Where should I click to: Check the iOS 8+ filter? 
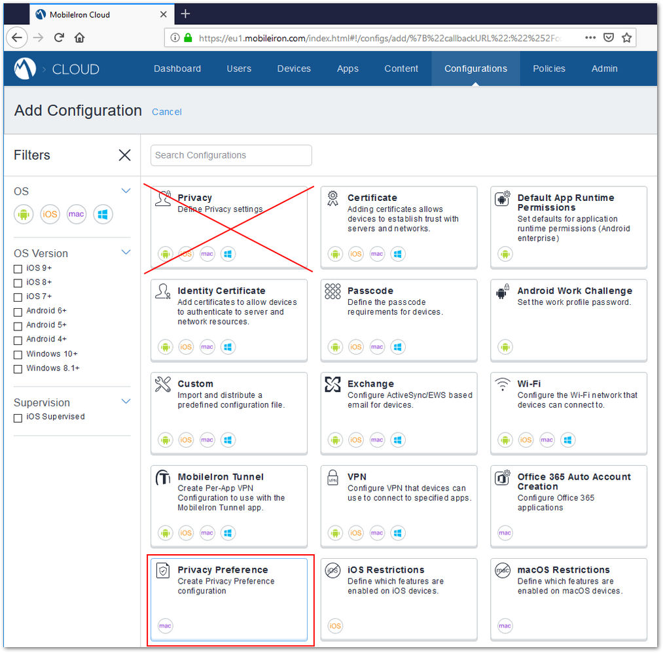(x=18, y=283)
